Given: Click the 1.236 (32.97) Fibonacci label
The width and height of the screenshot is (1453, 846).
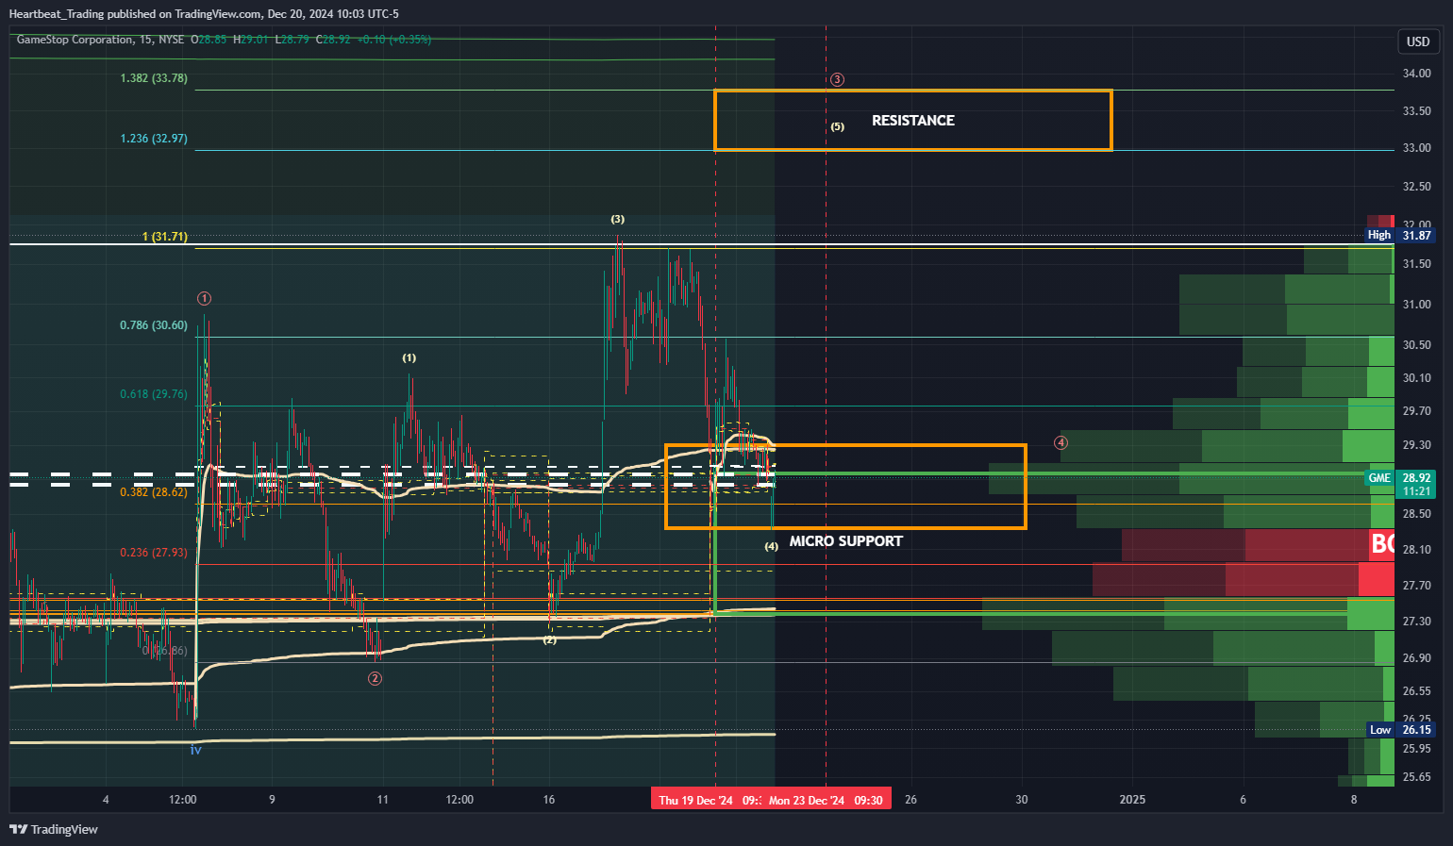Looking at the screenshot, I should (154, 139).
